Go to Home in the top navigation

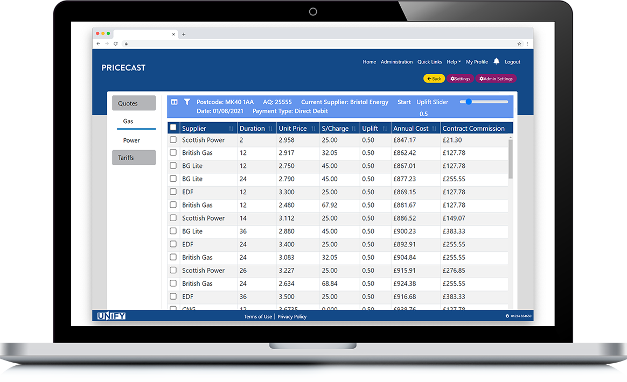point(370,62)
